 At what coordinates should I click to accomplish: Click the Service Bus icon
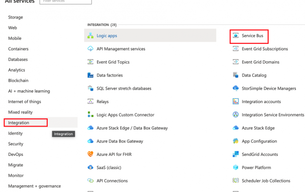[x=236, y=36]
